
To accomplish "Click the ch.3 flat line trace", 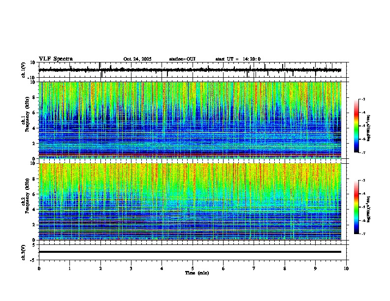I will click(190, 252).
